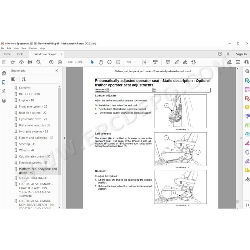
Task: Close the Windrower Speedr... document tab
Action: [61, 54]
